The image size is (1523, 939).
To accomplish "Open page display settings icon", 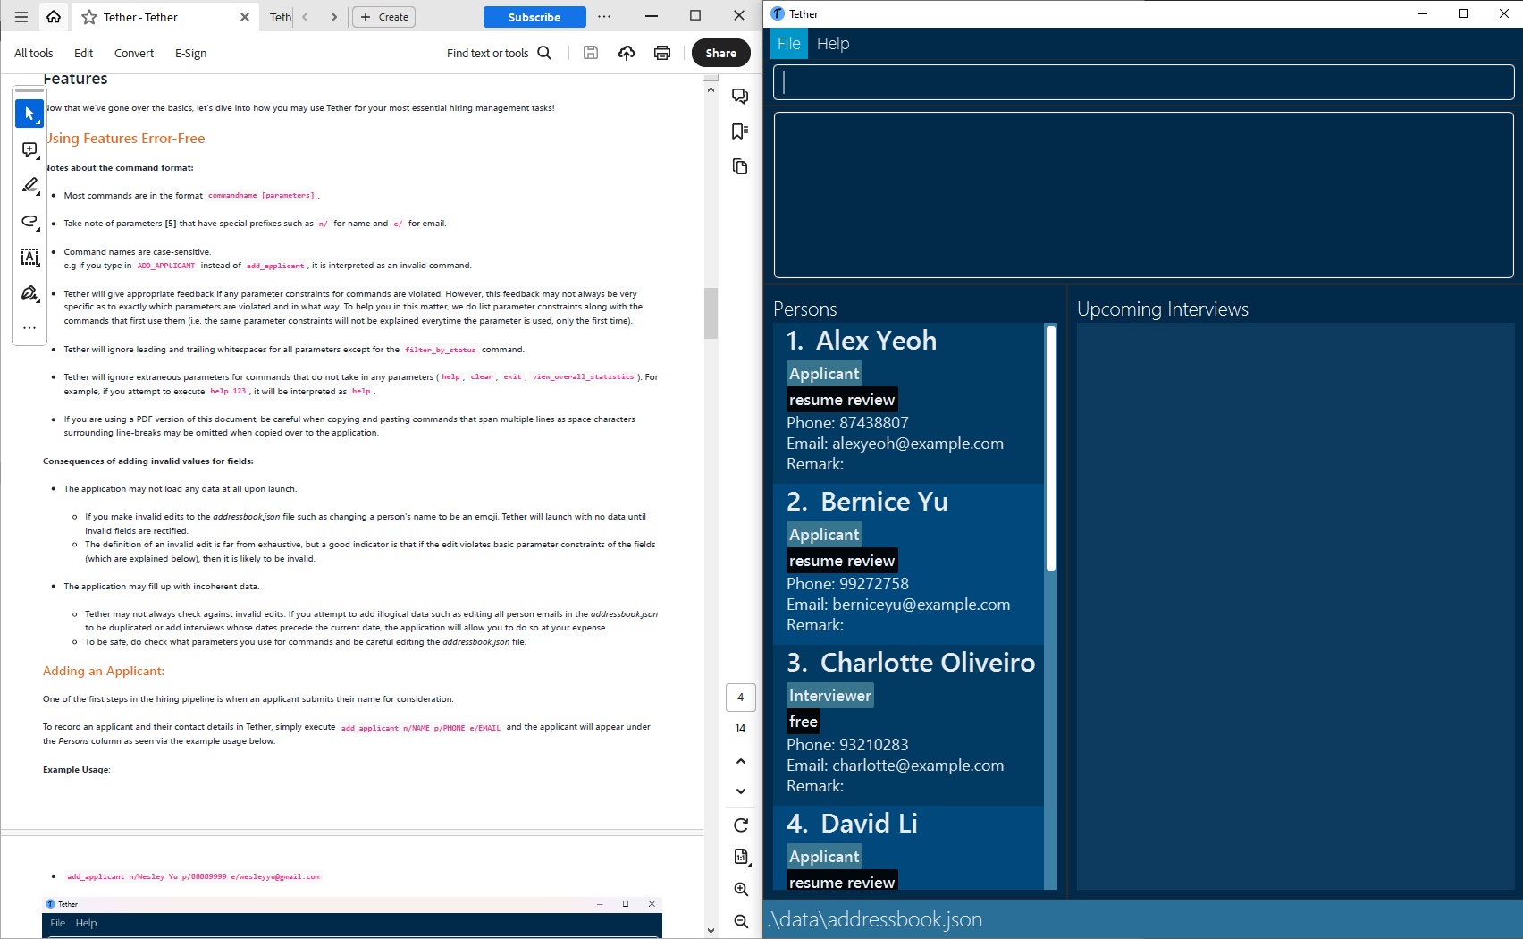I will click(x=740, y=857).
